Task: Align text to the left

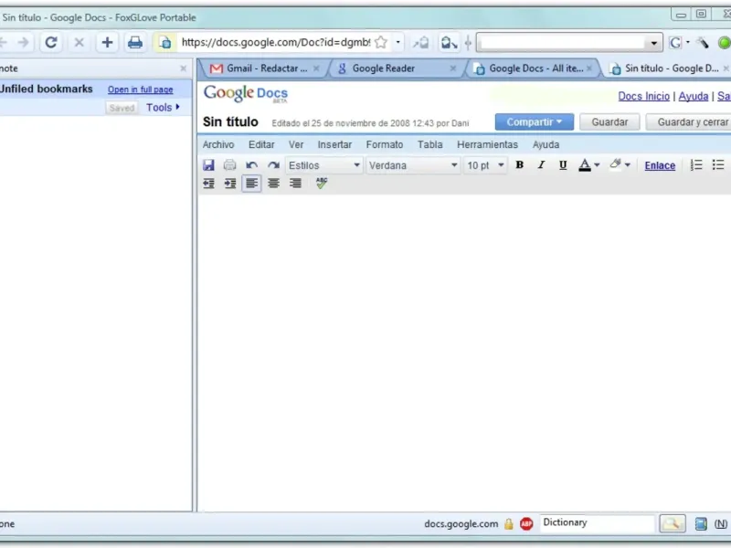Action: coord(252,184)
